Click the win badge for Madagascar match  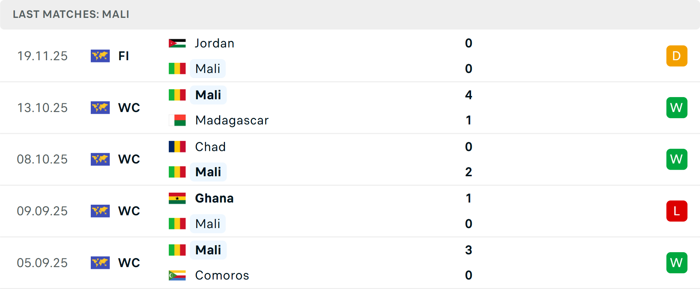pos(677,108)
